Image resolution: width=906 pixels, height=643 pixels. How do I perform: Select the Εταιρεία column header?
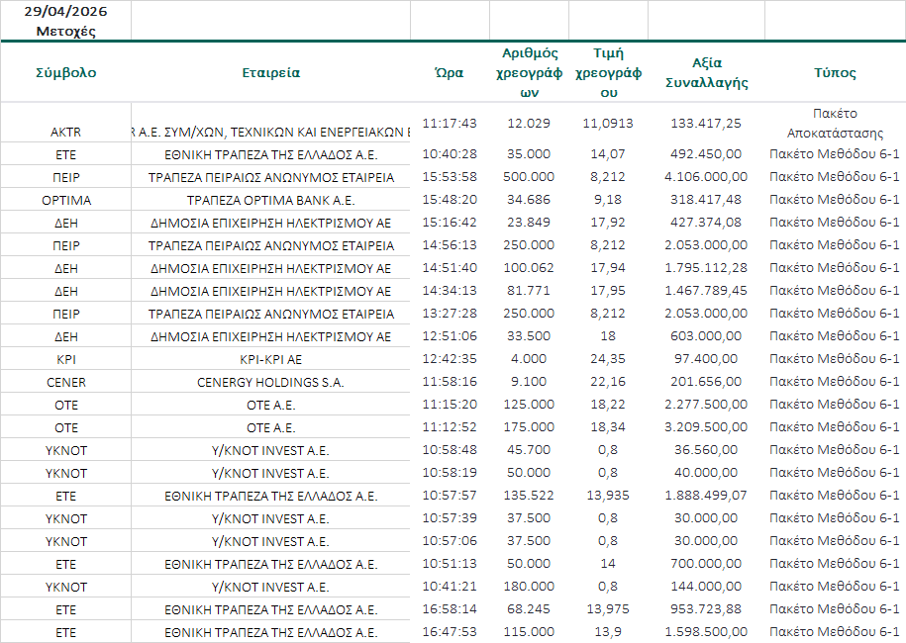coord(270,72)
